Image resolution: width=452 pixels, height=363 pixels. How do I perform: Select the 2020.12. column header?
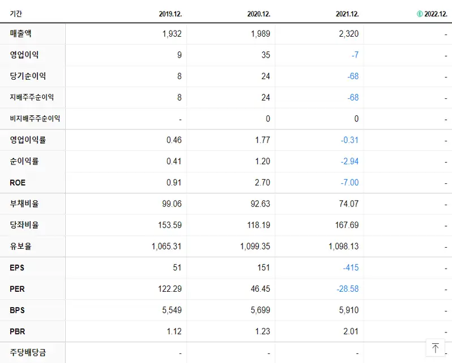(259, 14)
